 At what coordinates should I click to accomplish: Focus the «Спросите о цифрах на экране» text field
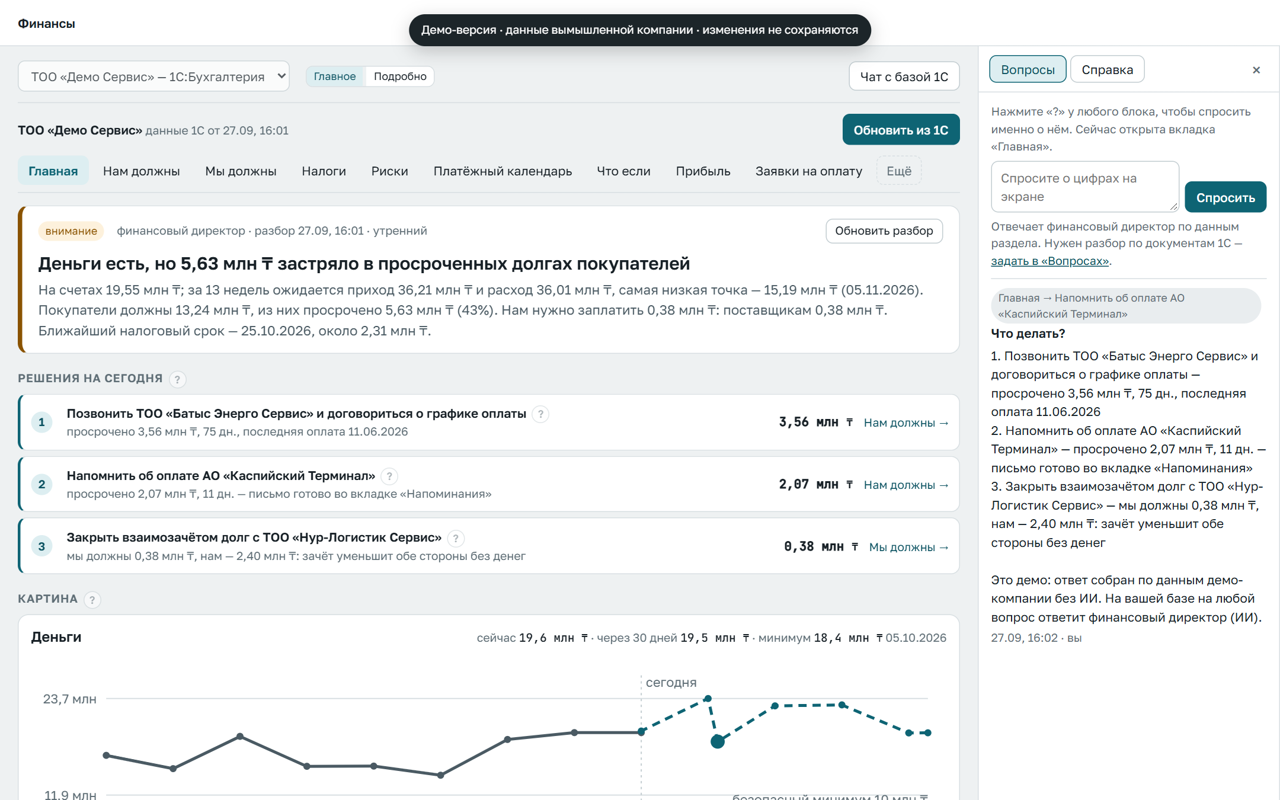click(x=1084, y=187)
